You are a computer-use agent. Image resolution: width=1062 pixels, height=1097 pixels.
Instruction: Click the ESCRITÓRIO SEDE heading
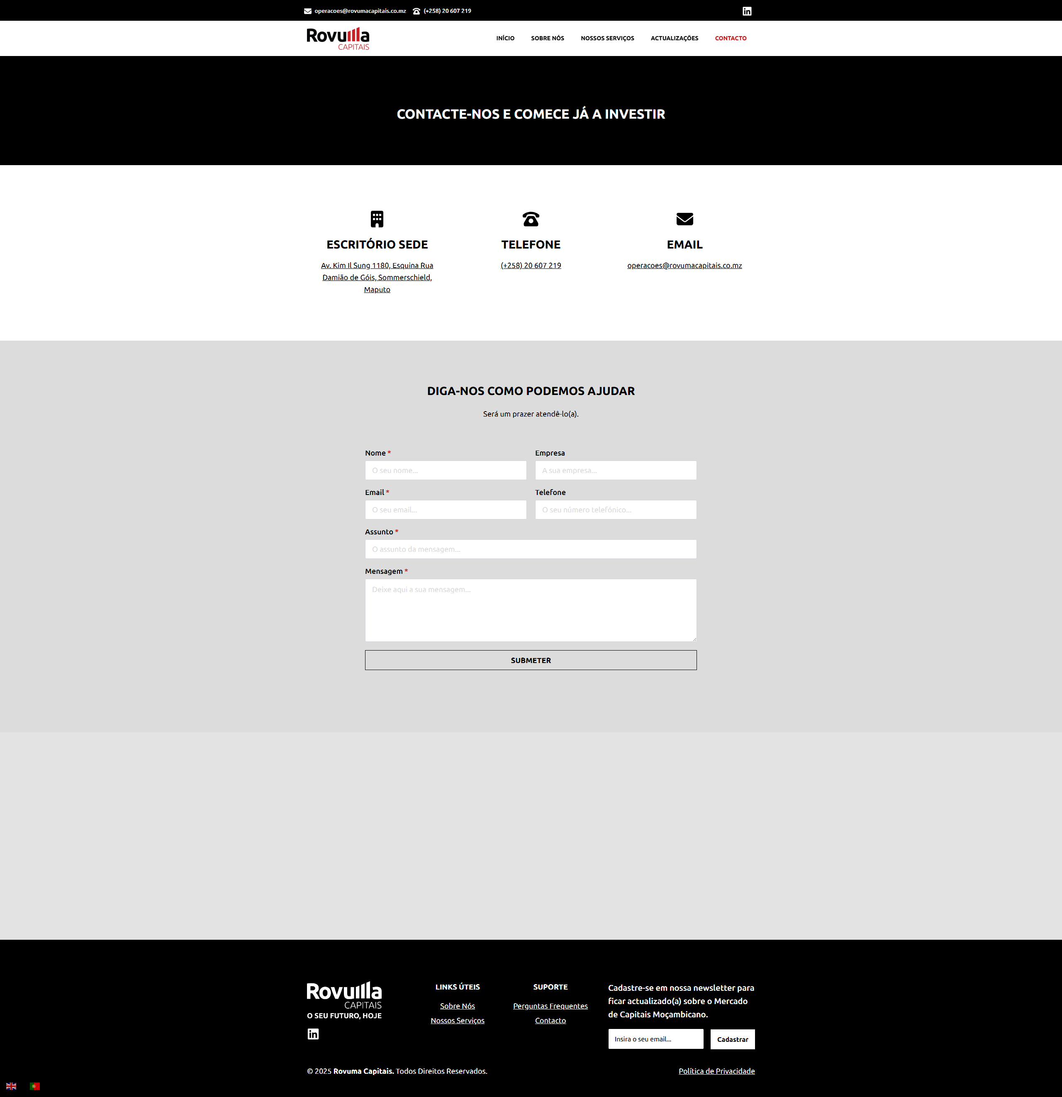[377, 245]
